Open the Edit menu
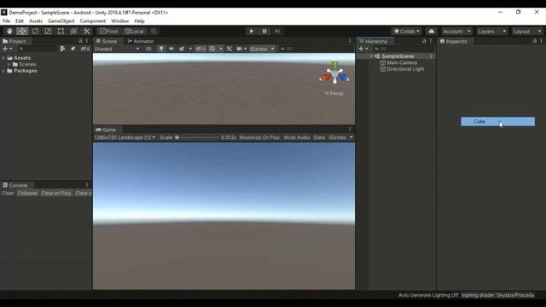Screen dimensions: 546x307 (20, 20)
